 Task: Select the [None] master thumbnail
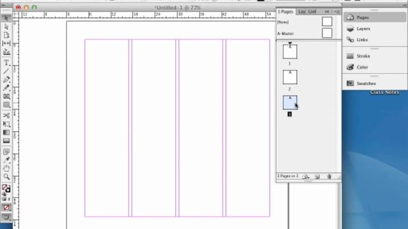[327, 22]
